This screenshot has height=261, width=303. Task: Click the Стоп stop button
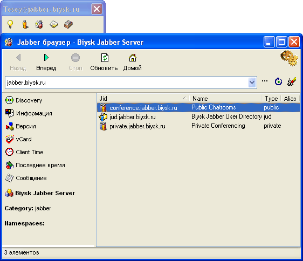point(75,62)
